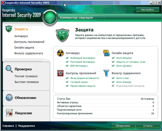
Task: Click the certificate icon beside Лицензия
Action: (x=9, y=113)
